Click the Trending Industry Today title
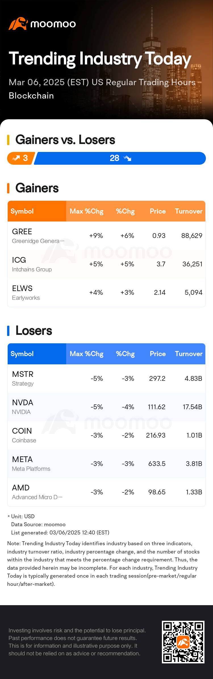This screenshot has width=213, height=679. (100, 59)
